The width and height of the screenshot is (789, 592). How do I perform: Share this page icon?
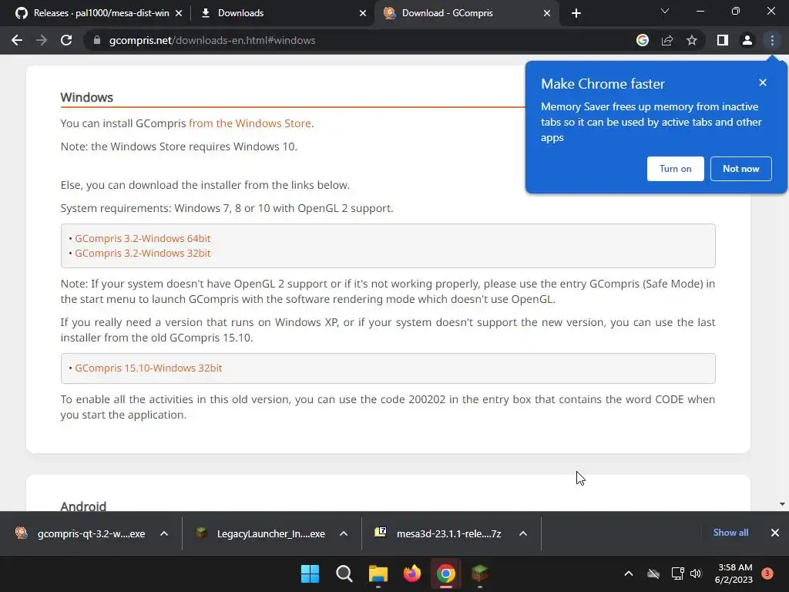point(667,40)
